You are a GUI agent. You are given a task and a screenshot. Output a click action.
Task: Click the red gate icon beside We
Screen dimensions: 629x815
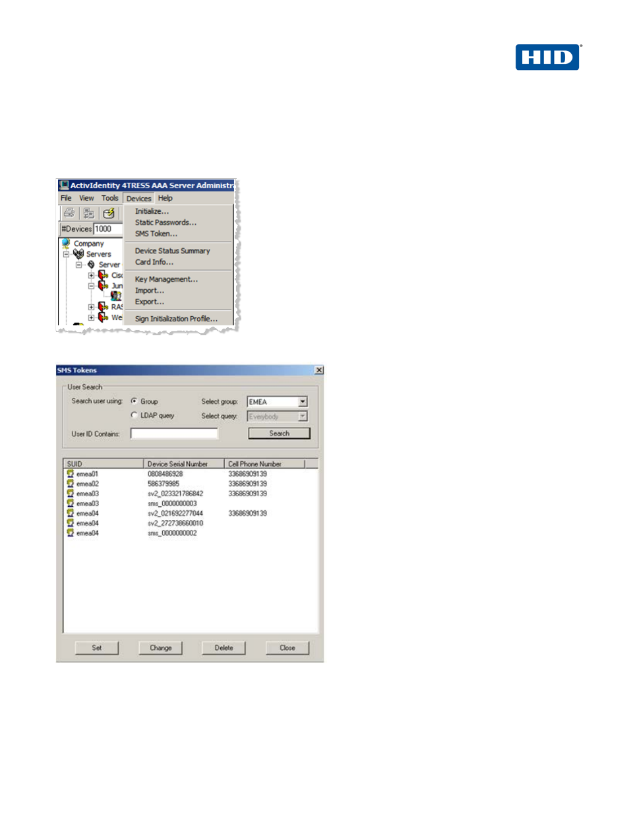[x=103, y=317]
